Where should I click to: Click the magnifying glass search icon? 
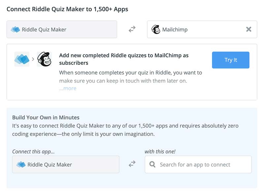point(152,164)
